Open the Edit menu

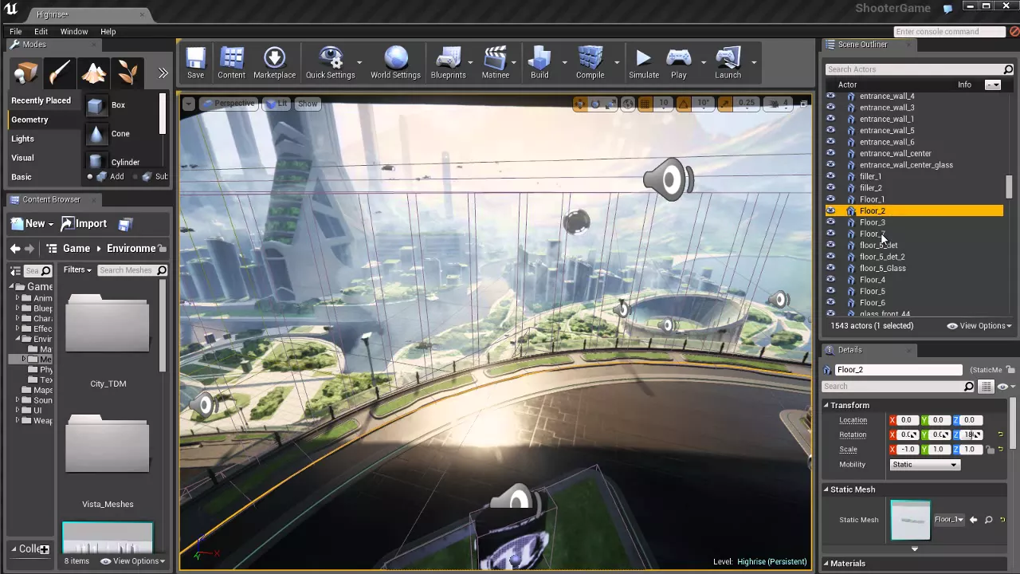coord(41,32)
